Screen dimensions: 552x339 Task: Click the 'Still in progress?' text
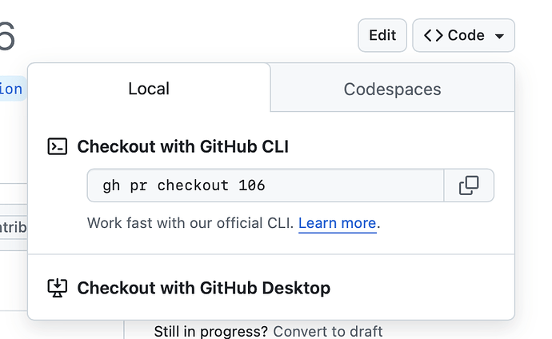pyautogui.click(x=211, y=331)
